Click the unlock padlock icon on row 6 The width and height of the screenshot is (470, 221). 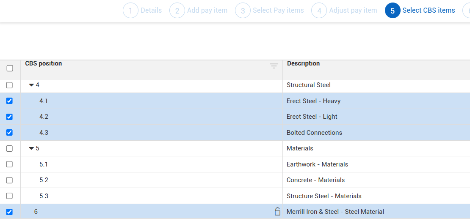[x=277, y=212]
